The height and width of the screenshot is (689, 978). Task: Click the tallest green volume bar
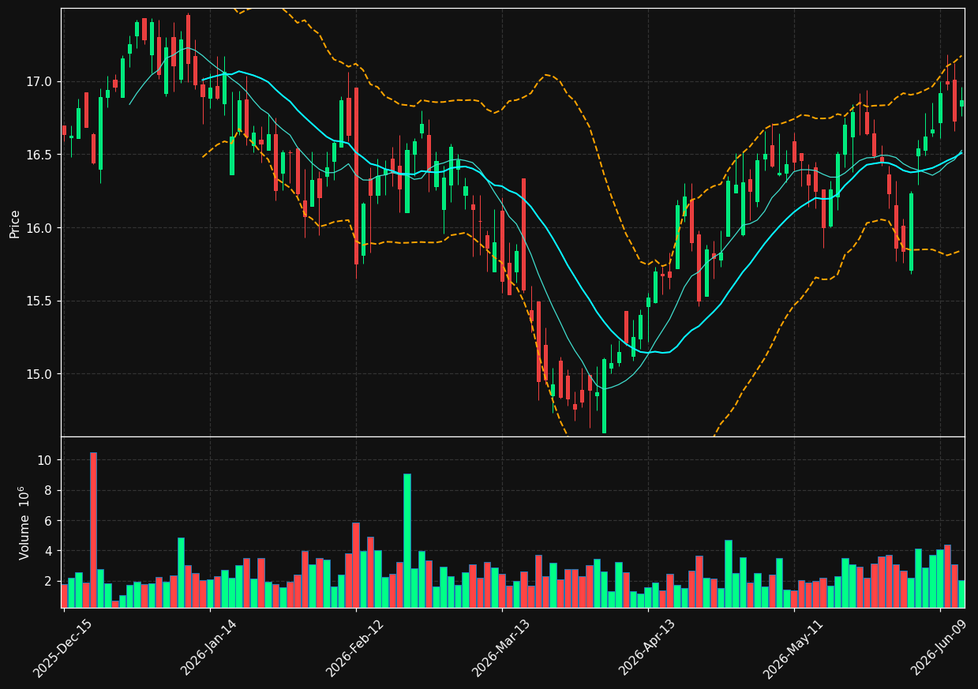click(407, 541)
